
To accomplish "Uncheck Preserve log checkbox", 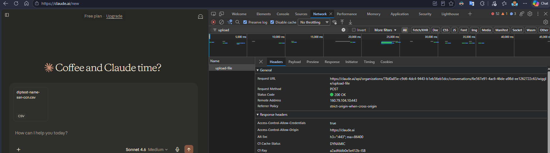I will pyautogui.click(x=245, y=22).
